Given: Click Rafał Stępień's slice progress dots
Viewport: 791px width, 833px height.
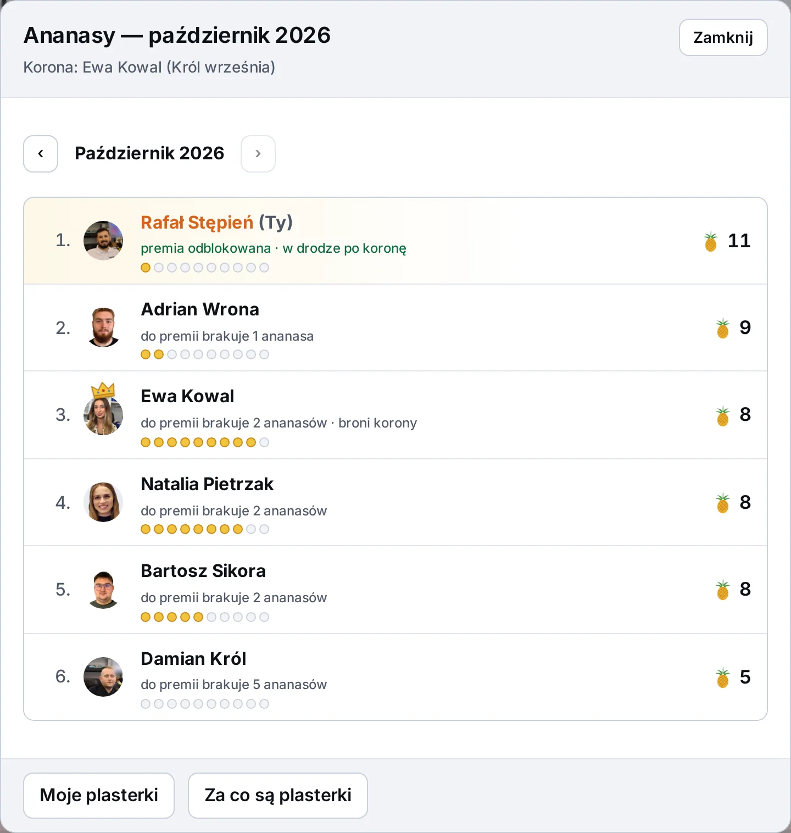Looking at the screenshot, I should coord(205,268).
